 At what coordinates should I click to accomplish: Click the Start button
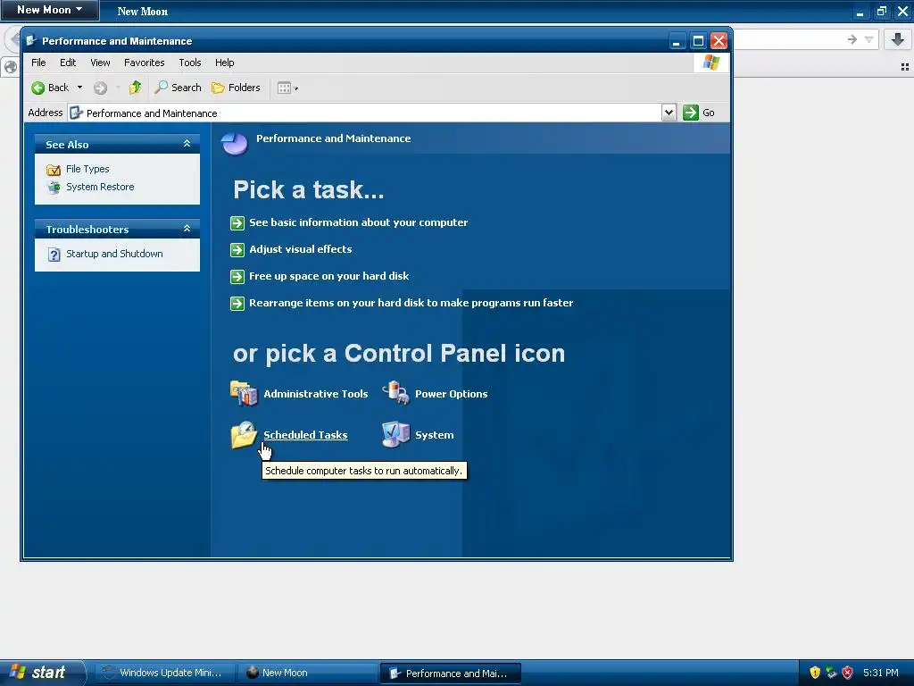[x=42, y=673]
